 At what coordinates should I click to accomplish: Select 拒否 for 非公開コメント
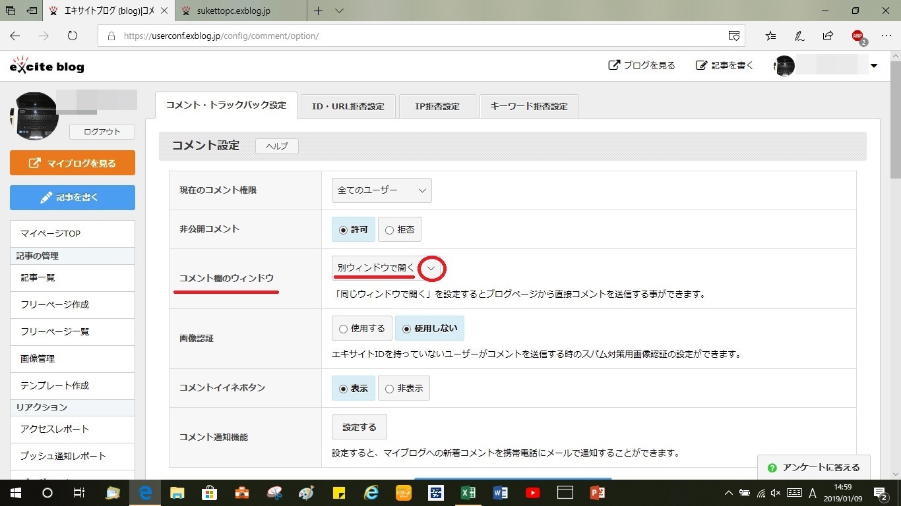[399, 229]
